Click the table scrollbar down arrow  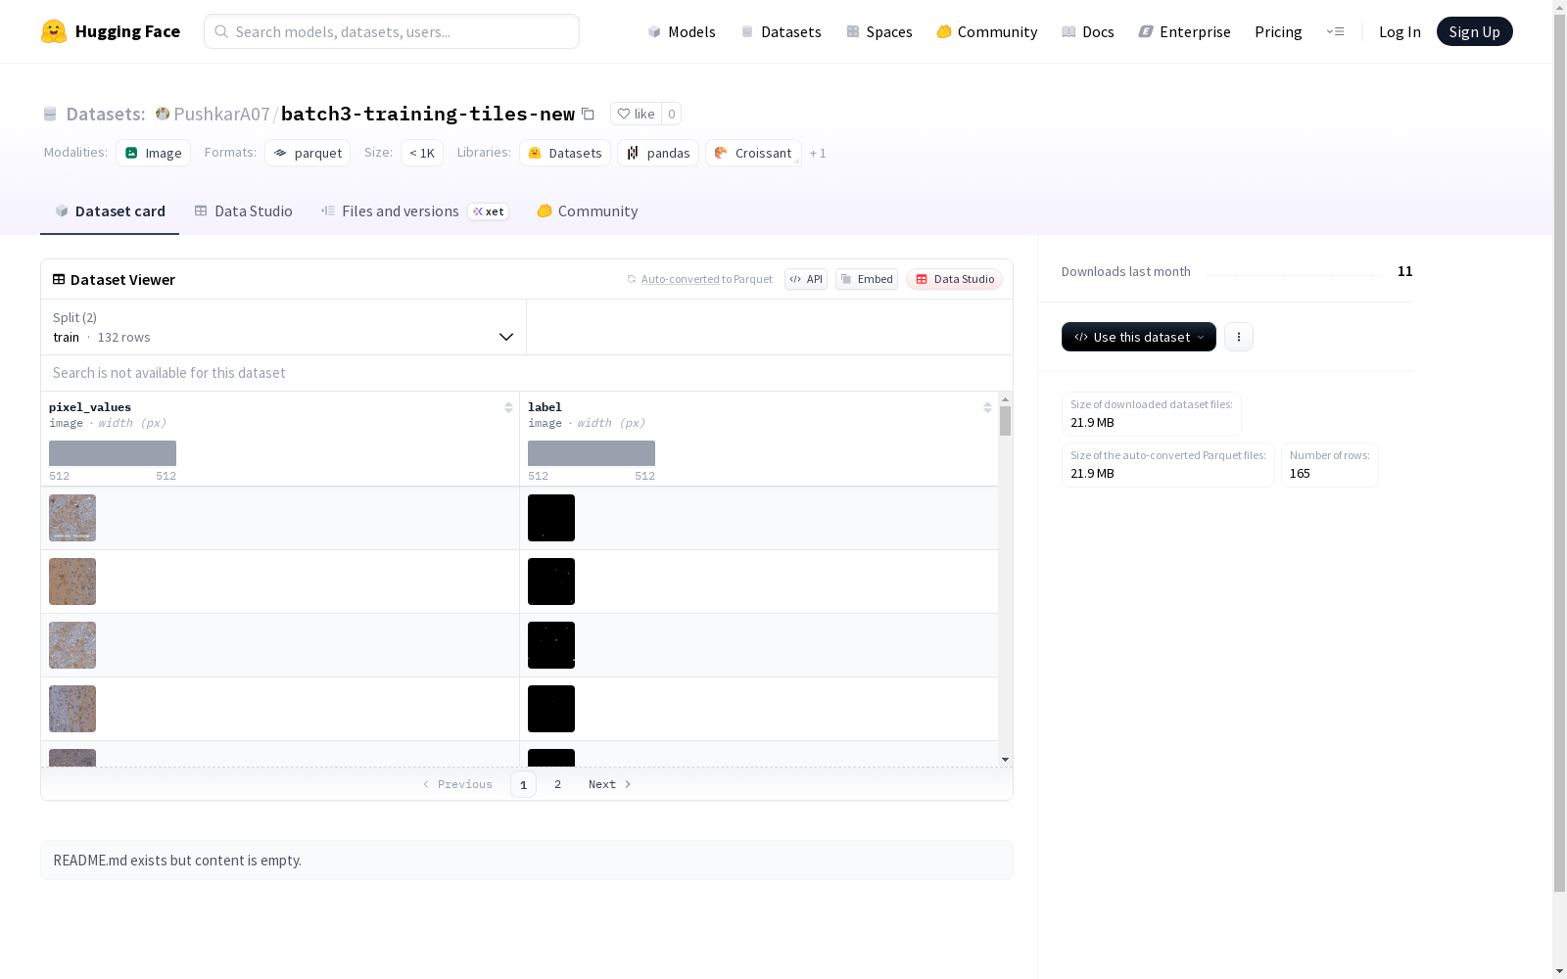pos(1005,760)
